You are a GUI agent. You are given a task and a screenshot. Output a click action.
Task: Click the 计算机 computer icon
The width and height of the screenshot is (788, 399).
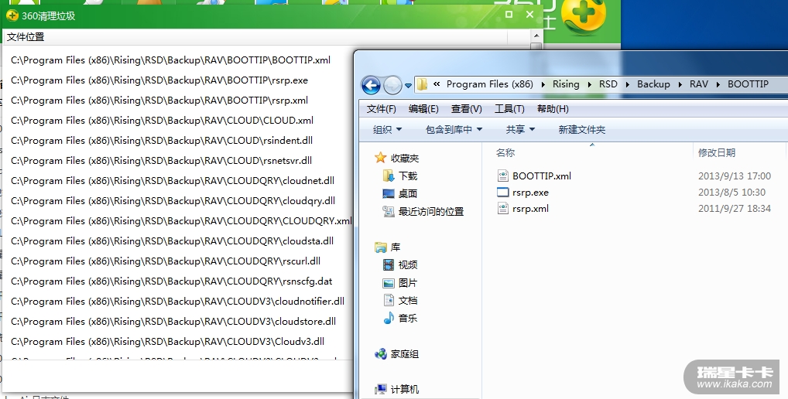(x=381, y=389)
